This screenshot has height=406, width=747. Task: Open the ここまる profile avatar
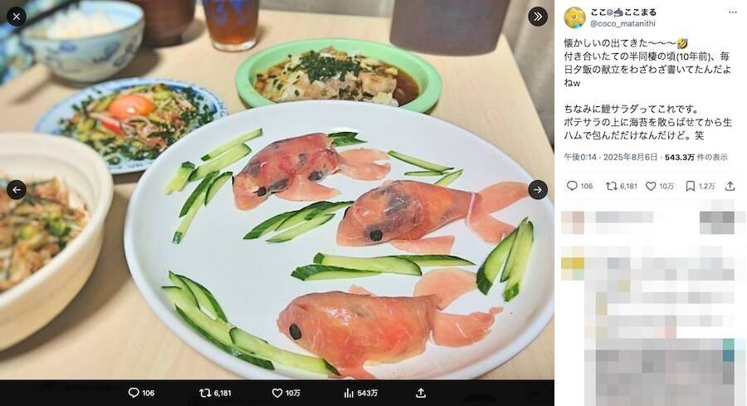coord(574,17)
